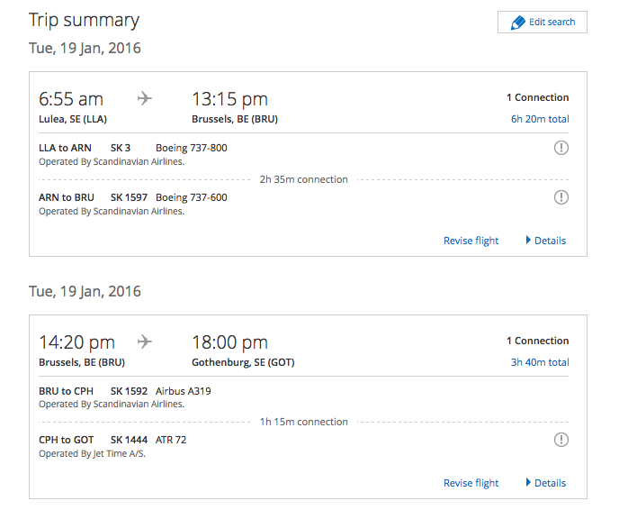Open the 3h 40m total duration link

coord(540,362)
